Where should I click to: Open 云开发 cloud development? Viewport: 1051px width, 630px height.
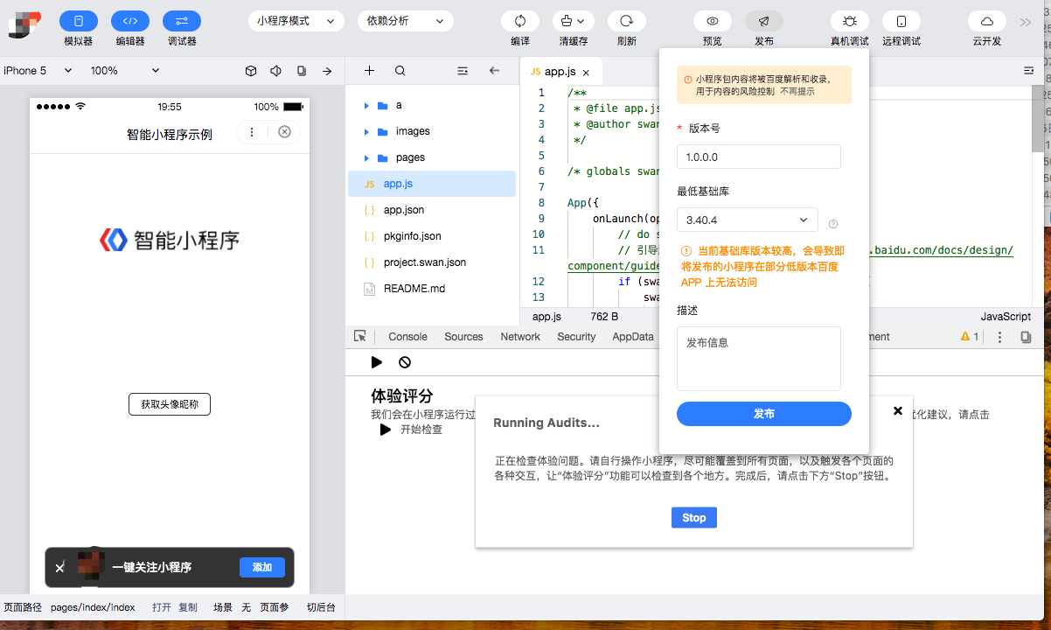click(x=987, y=21)
